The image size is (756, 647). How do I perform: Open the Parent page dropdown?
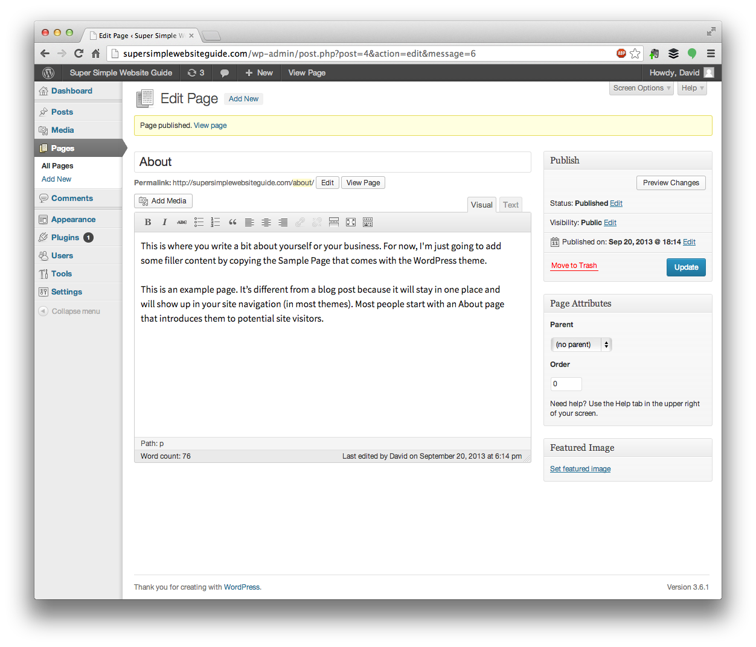pos(581,345)
